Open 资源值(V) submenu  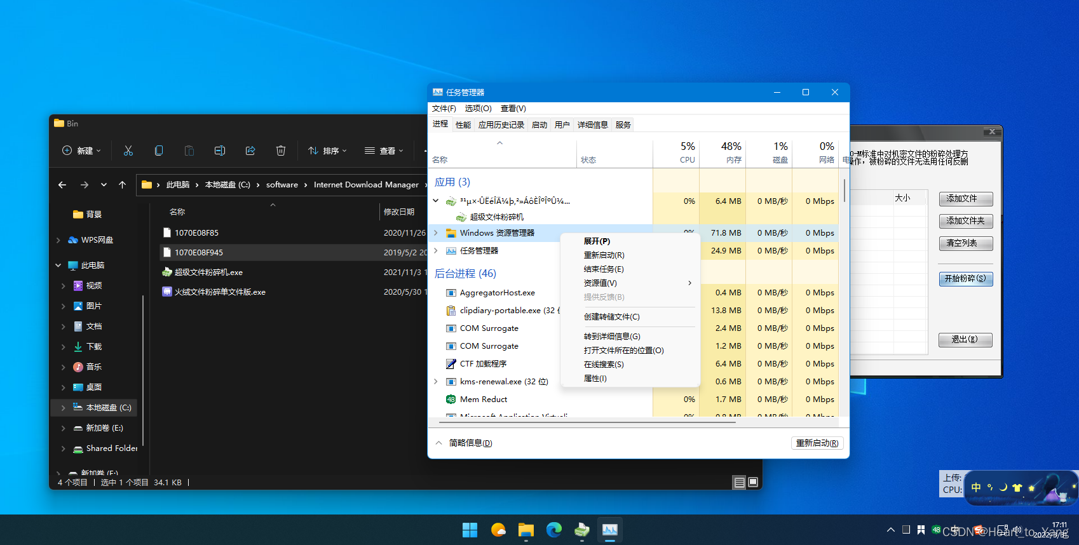[630, 283]
